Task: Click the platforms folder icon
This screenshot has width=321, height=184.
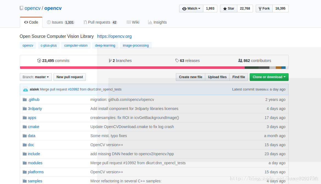Action: 25,172
